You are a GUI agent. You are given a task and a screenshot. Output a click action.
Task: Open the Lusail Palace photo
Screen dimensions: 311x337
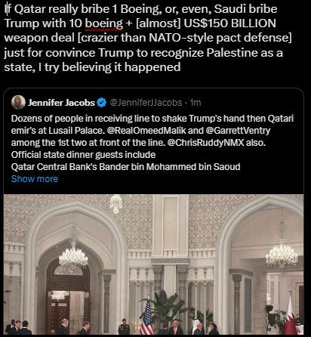153,264
